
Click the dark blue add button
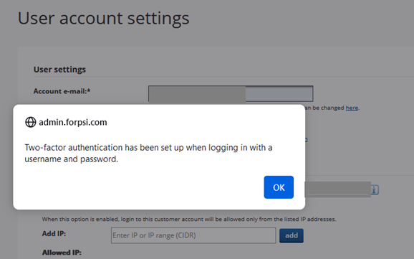tap(292, 235)
